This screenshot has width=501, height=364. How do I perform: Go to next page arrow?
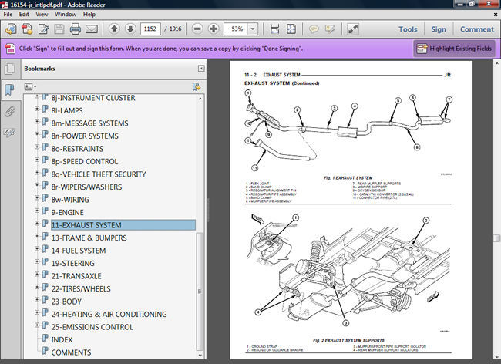point(130,29)
